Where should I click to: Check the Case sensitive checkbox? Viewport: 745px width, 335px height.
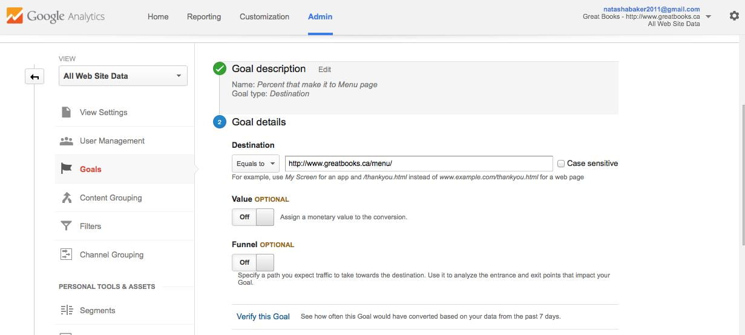(561, 164)
